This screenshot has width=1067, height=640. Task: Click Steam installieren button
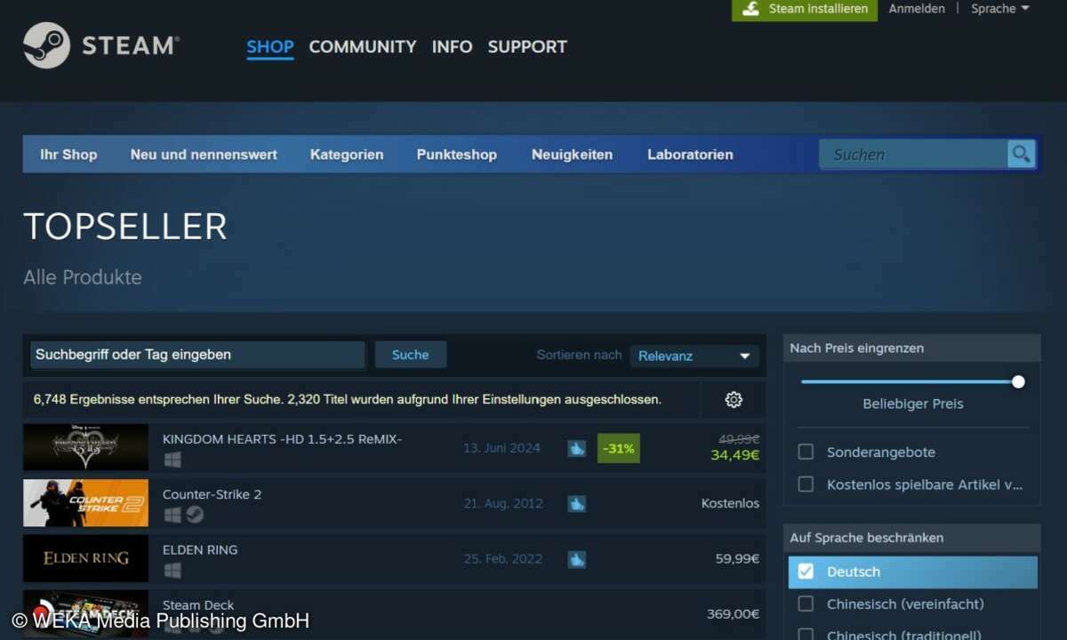click(805, 10)
